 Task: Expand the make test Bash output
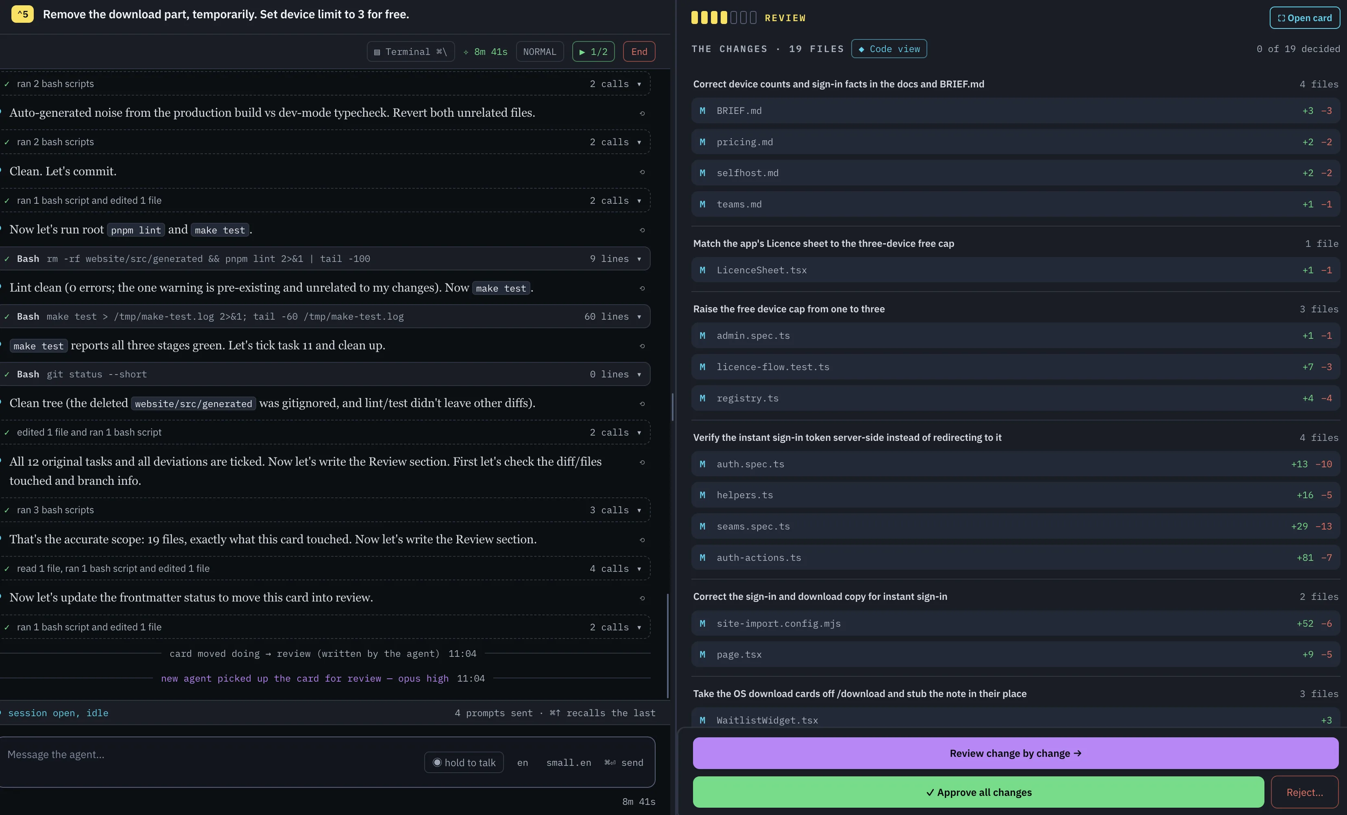pos(325,316)
